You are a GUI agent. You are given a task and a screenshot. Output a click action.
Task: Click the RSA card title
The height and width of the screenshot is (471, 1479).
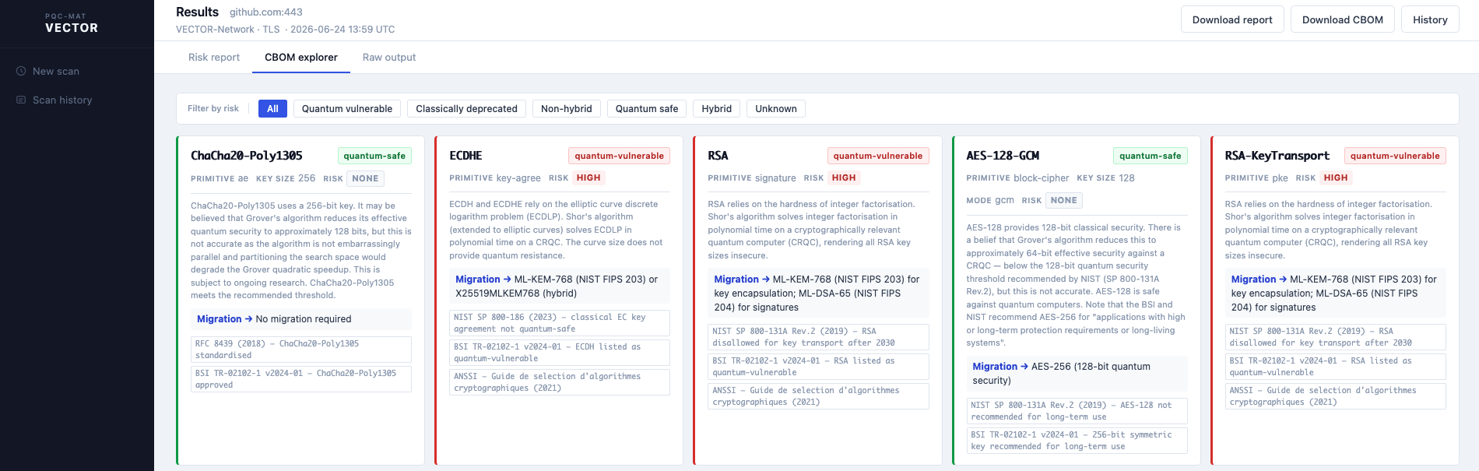pyautogui.click(x=718, y=156)
